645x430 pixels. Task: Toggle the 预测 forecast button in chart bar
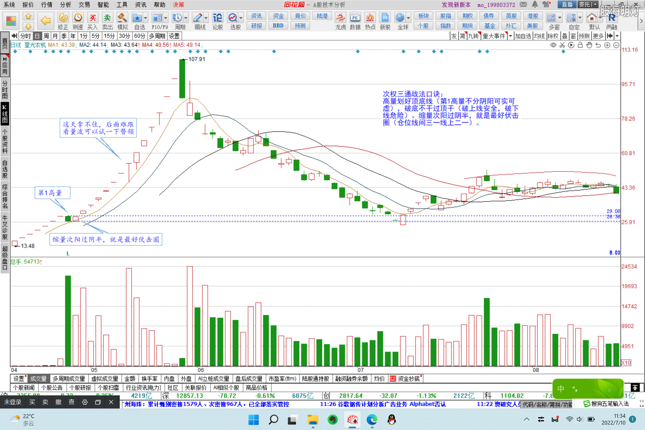[x=584, y=36]
